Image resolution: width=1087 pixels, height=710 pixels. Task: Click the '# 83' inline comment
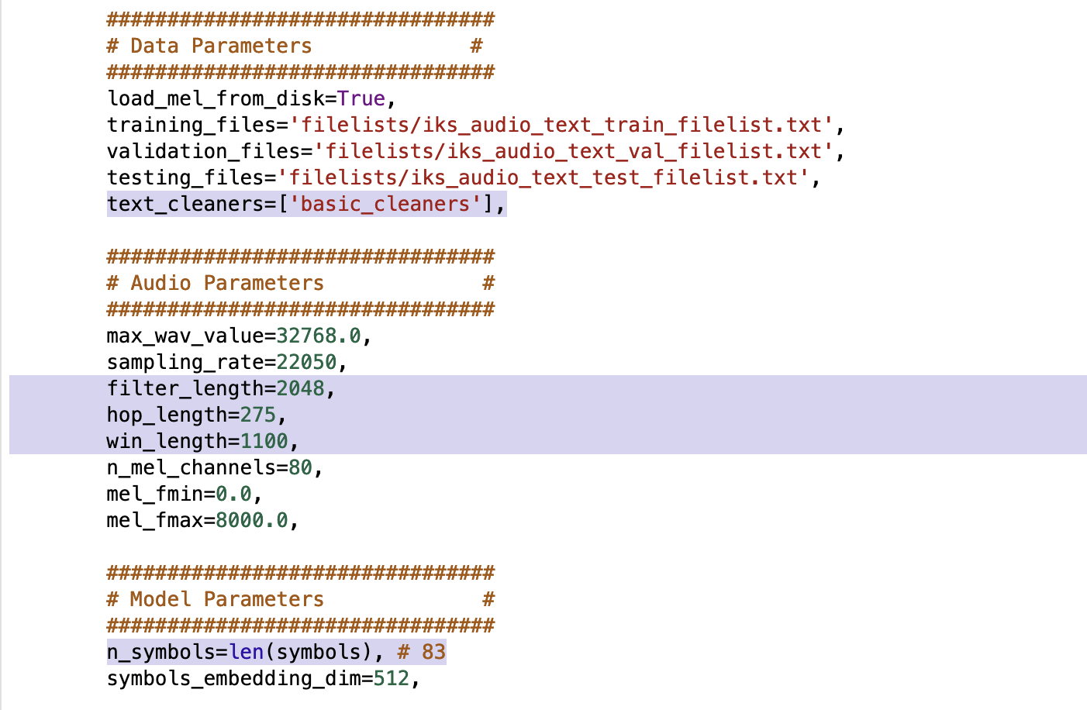[x=422, y=652]
